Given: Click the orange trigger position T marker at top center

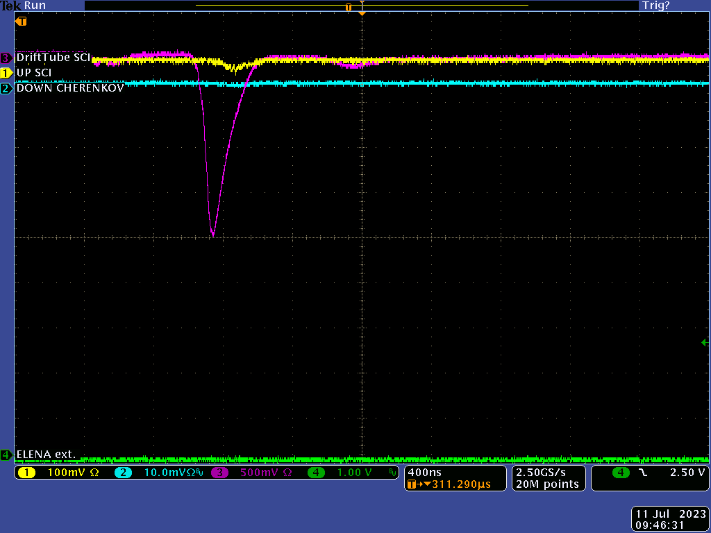Looking at the screenshot, I should point(349,7).
